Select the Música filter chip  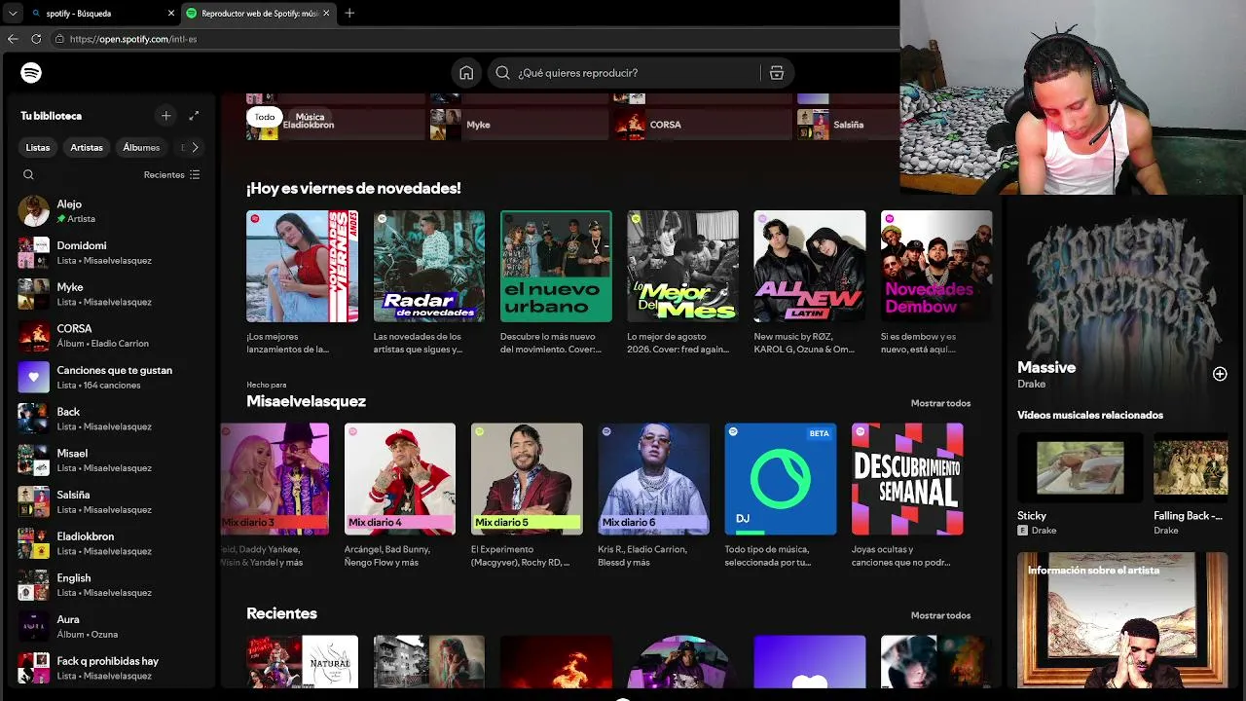tap(310, 117)
